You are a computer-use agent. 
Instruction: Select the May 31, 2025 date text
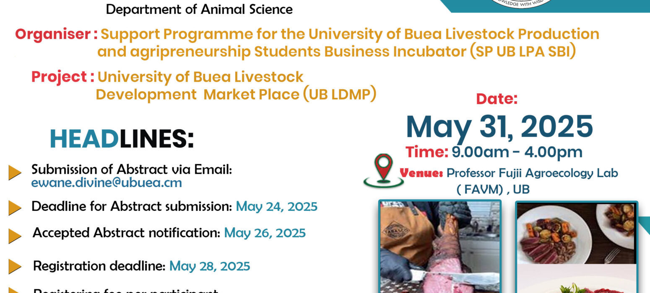pyautogui.click(x=499, y=127)
